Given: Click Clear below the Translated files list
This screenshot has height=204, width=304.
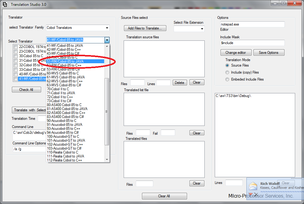Looking at the screenshot, I should [197, 183].
